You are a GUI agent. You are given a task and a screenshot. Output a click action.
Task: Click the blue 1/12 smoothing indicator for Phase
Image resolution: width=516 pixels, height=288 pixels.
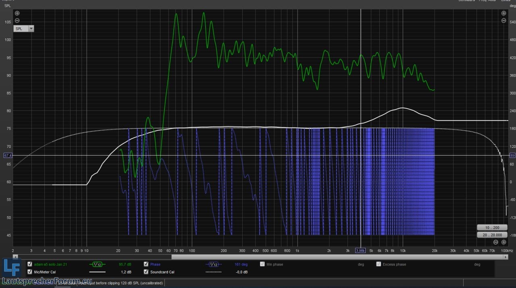click(x=213, y=264)
